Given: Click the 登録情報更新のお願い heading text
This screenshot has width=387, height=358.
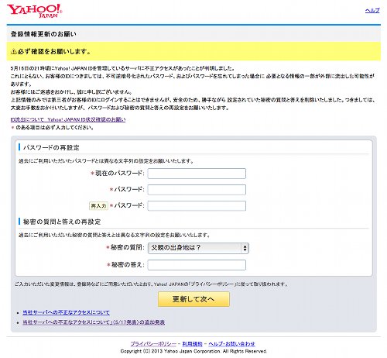Looking at the screenshot, I should click(x=43, y=34).
